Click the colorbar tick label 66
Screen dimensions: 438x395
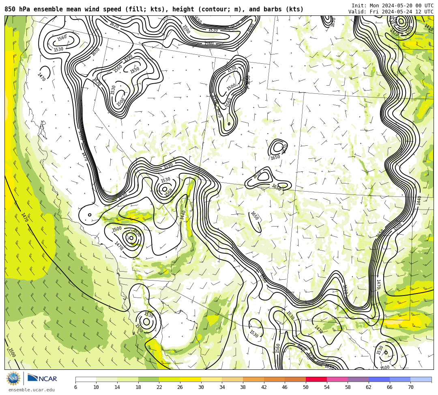click(390, 387)
